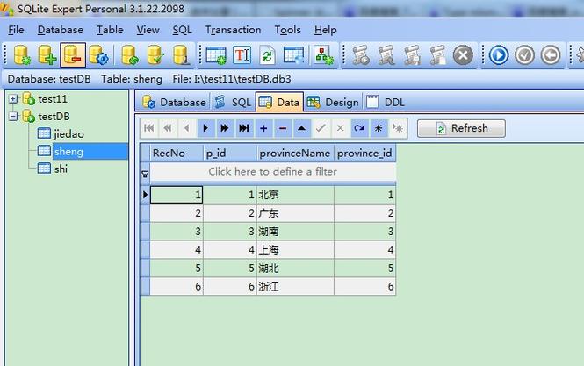Image resolution: width=584 pixels, height=366 pixels.
Task: Click the table export icon with blue arrow
Action: point(293,55)
